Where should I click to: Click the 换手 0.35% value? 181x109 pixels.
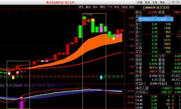pyautogui.click(x=153, y=76)
